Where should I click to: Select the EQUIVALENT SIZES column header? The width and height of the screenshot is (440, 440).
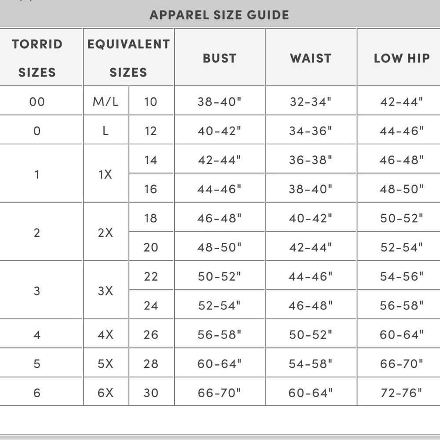click(128, 58)
